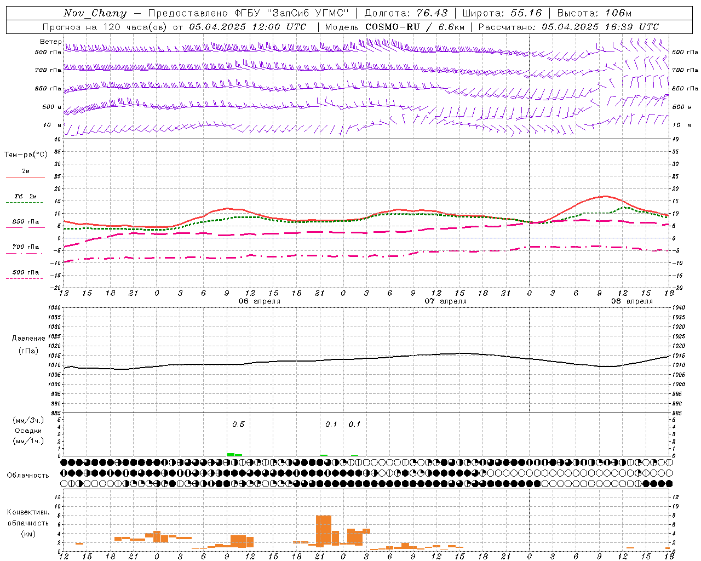This screenshot has height=561, width=701.
Task: Click the Облачность section label
Action: tap(28, 475)
